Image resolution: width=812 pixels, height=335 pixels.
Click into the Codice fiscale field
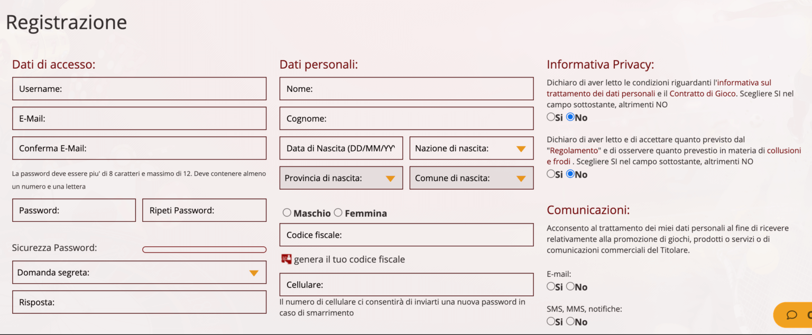pos(407,235)
